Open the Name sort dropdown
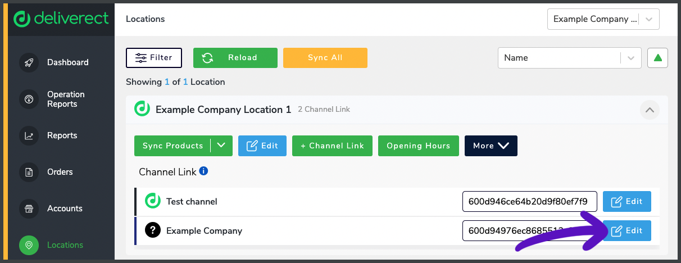Screen dimensions: 681x263 pyautogui.click(x=570, y=58)
